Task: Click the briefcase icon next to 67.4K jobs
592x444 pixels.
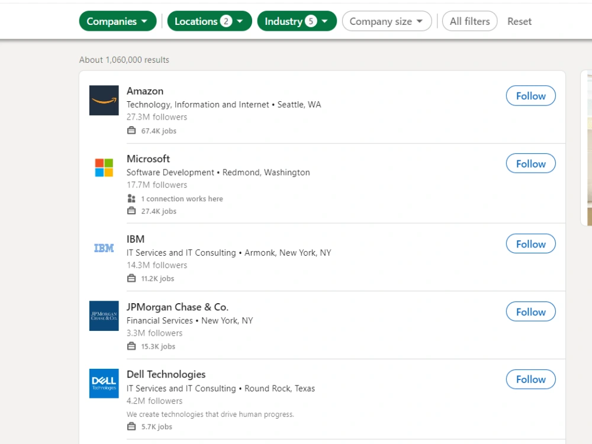Action: 131,130
